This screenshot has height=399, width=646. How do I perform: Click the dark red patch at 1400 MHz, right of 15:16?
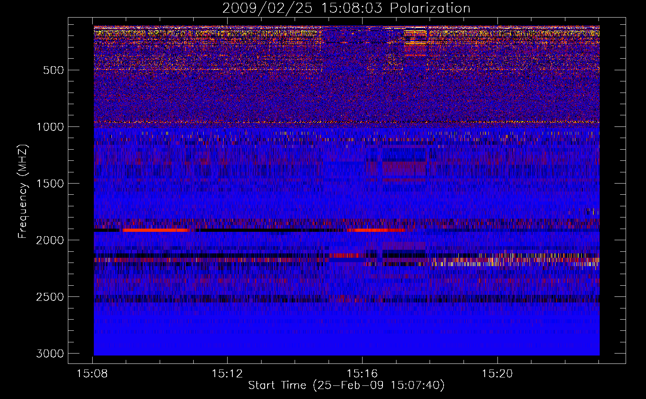pos(404,168)
